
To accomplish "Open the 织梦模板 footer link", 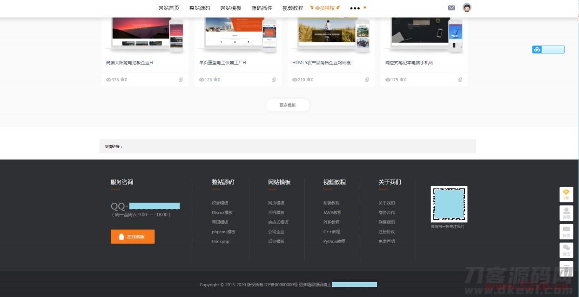I will click(x=220, y=203).
